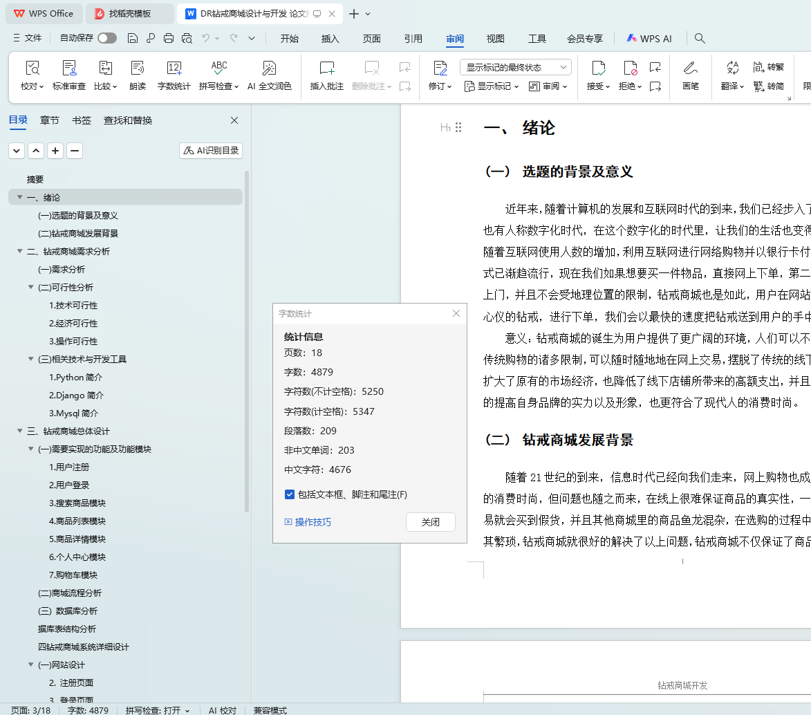This screenshot has width=811, height=715.
Task: Click the search magnifier icon in ribbon tabs
Action: tap(700, 39)
